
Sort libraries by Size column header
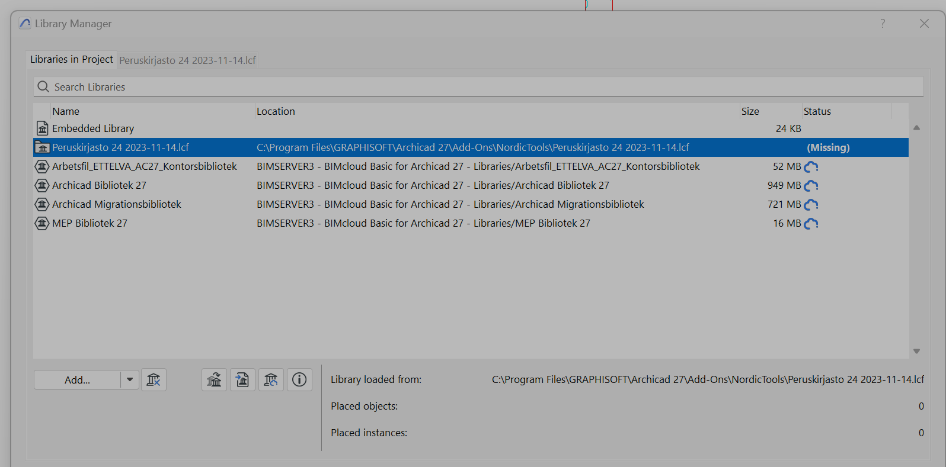tap(750, 111)
